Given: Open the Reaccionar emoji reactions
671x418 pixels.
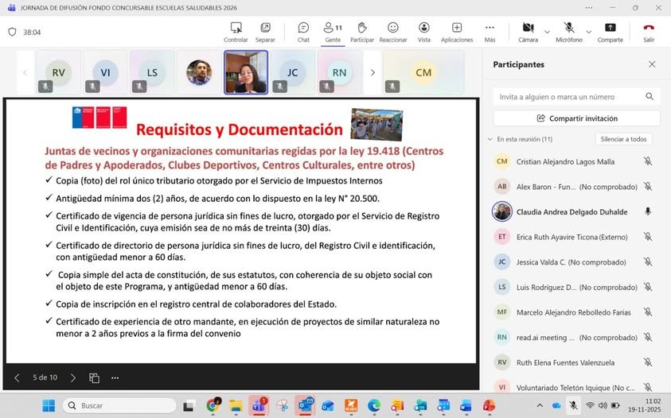Looking at the screenshot, I should (392, 32).
